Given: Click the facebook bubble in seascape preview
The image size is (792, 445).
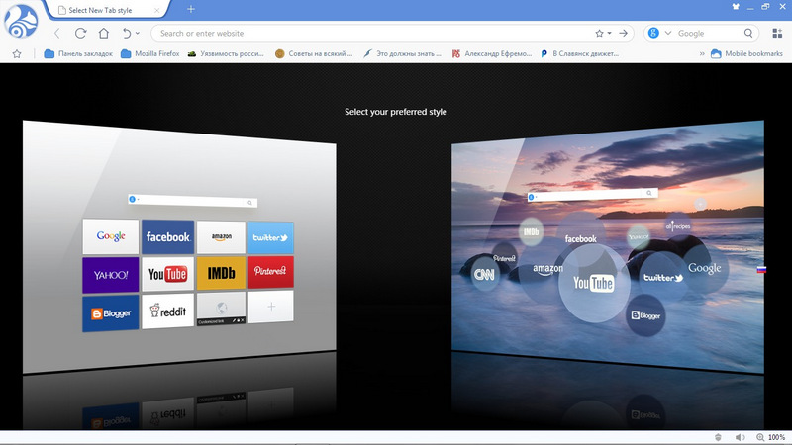Looking at the screenshot, I should 581,238.
